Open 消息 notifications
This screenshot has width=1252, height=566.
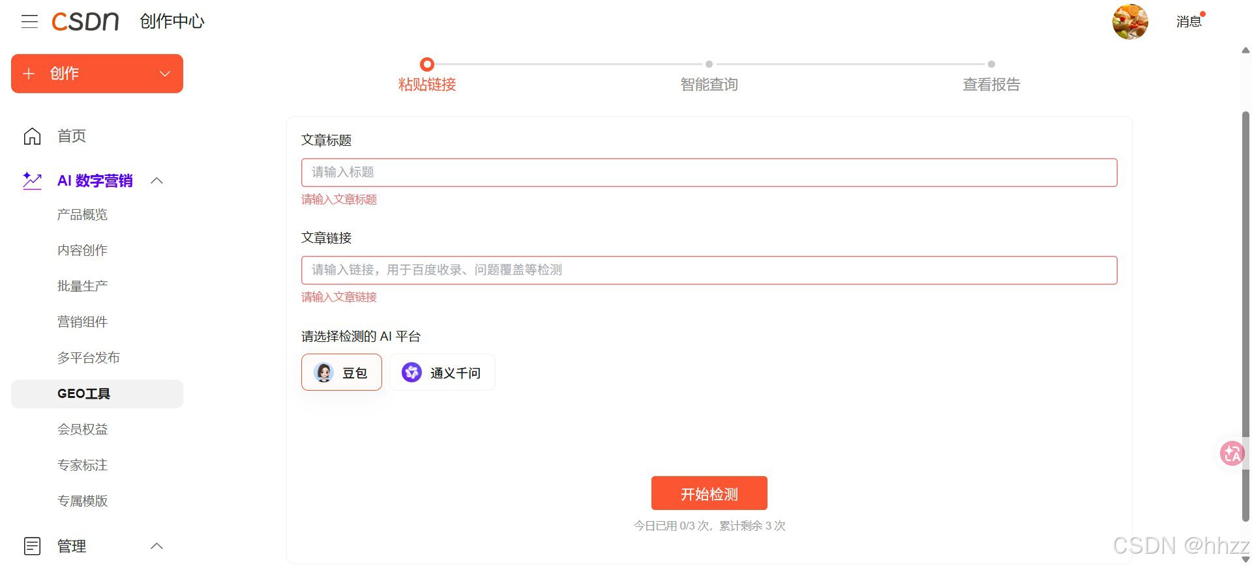click(1189, 21)
